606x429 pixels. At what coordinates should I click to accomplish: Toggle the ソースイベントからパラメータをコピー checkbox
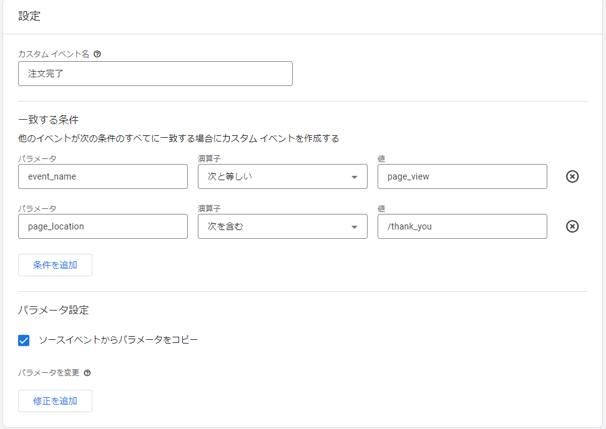coord(24,340)
